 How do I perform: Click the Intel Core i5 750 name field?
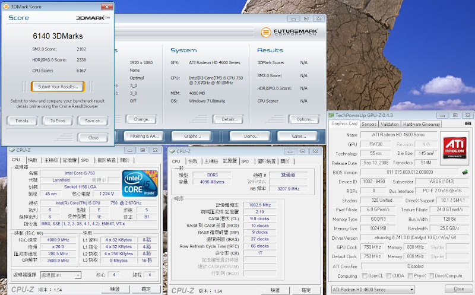[x=80, y=173]
